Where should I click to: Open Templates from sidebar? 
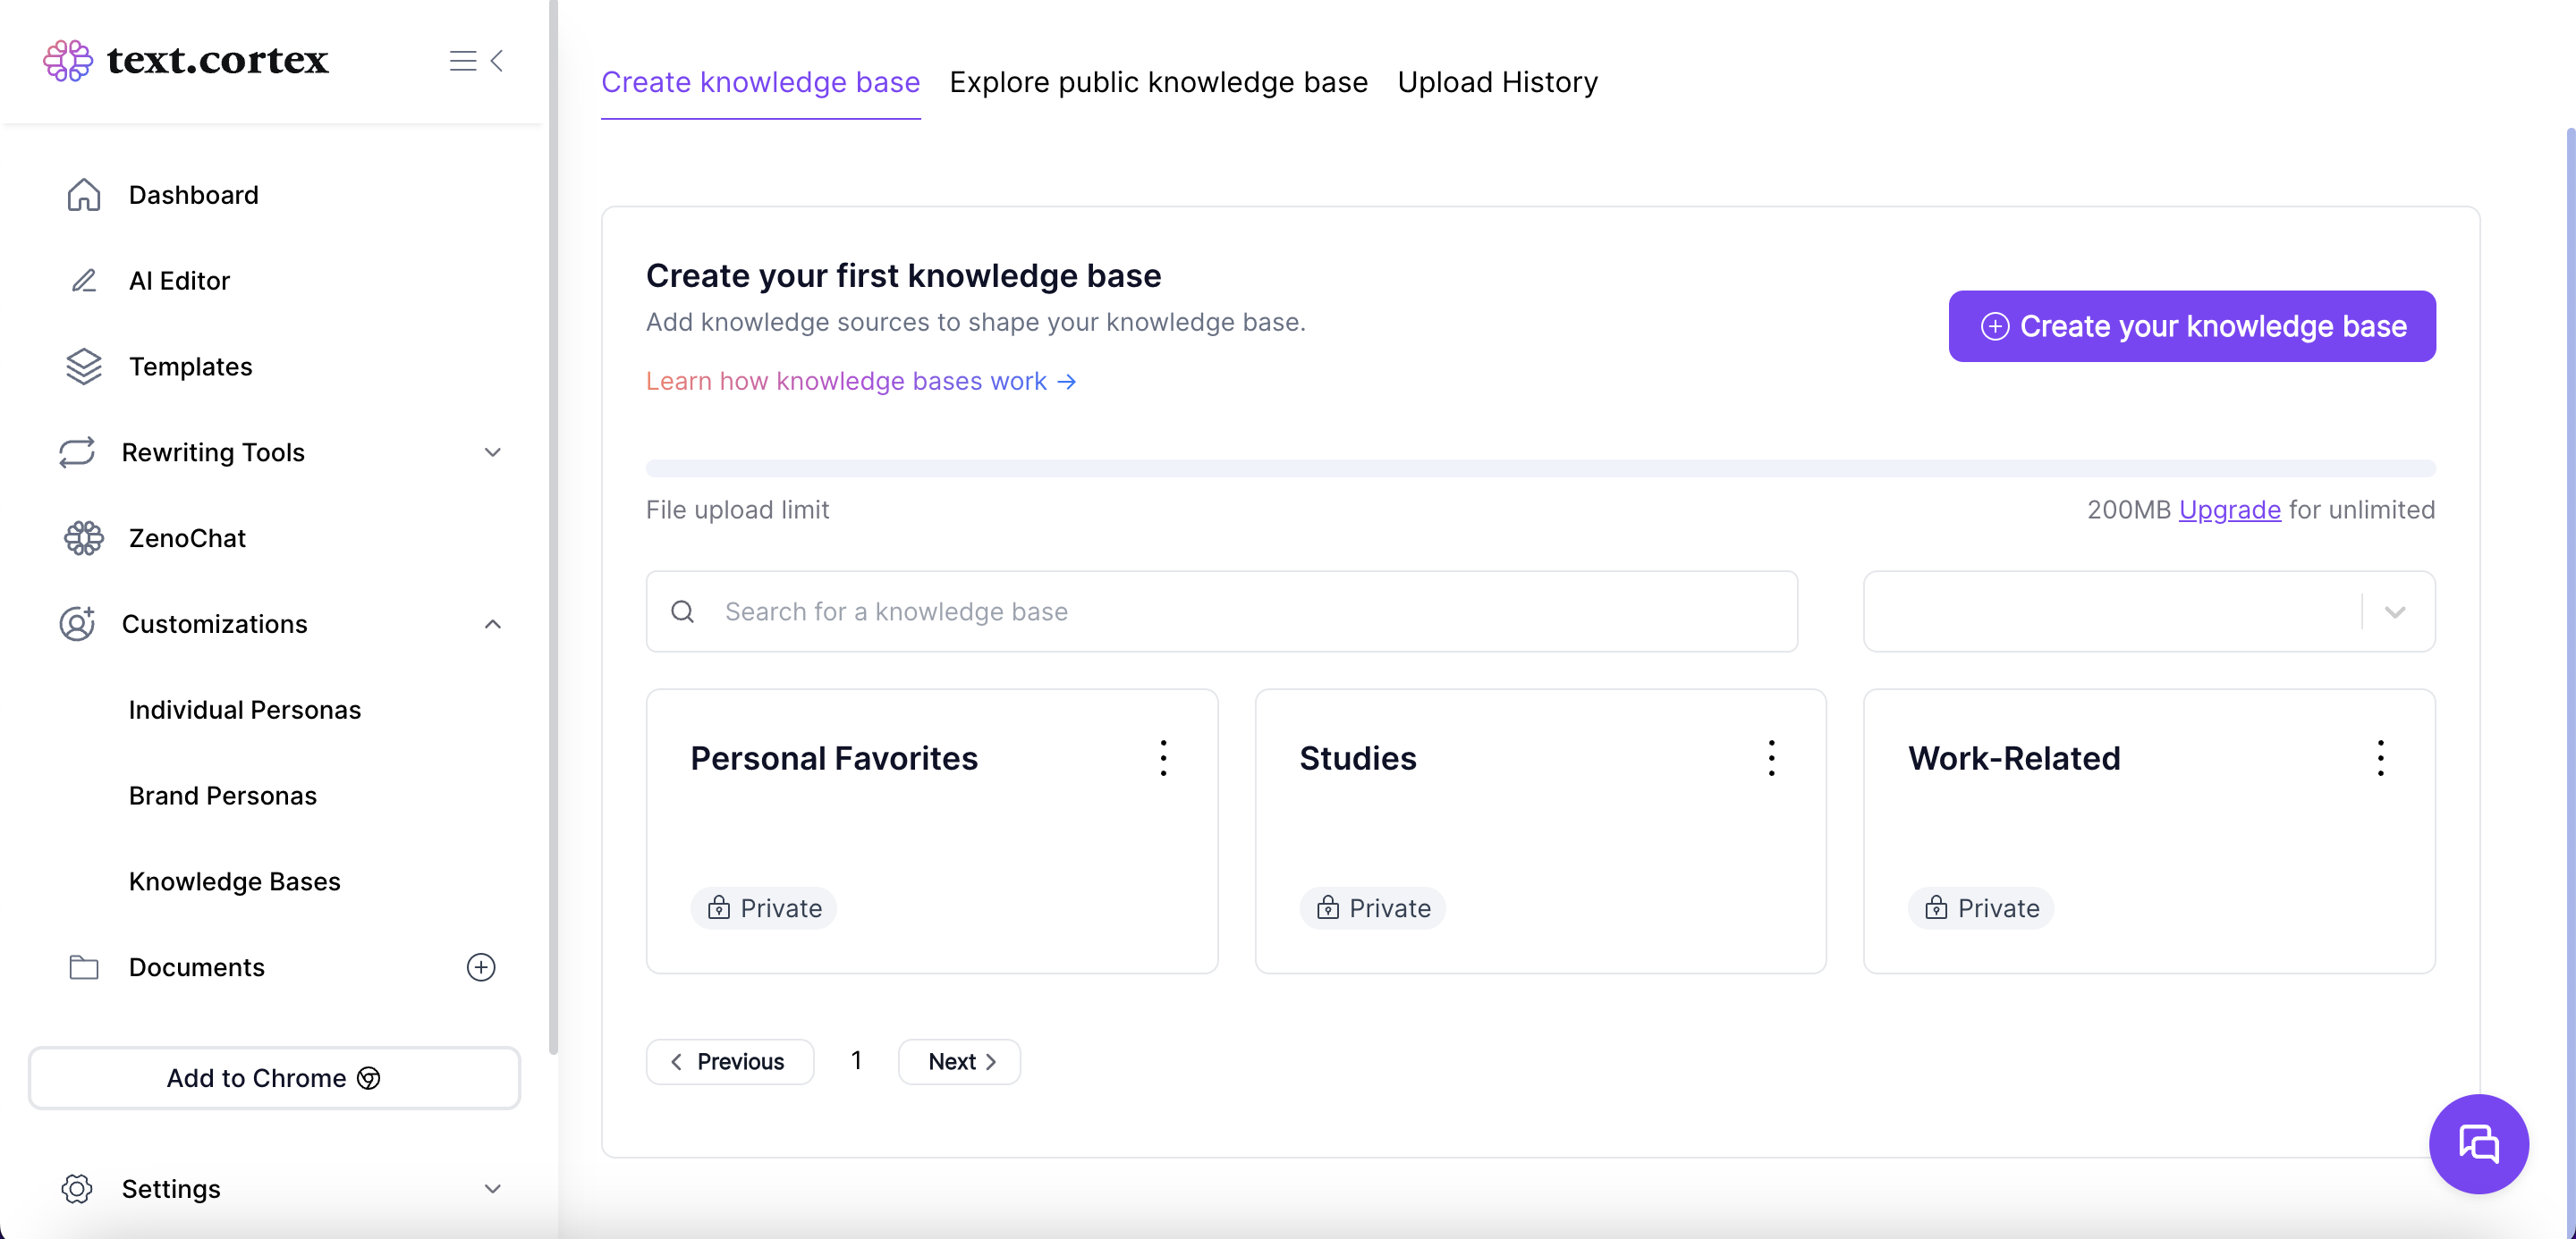(x=191, y=367)
